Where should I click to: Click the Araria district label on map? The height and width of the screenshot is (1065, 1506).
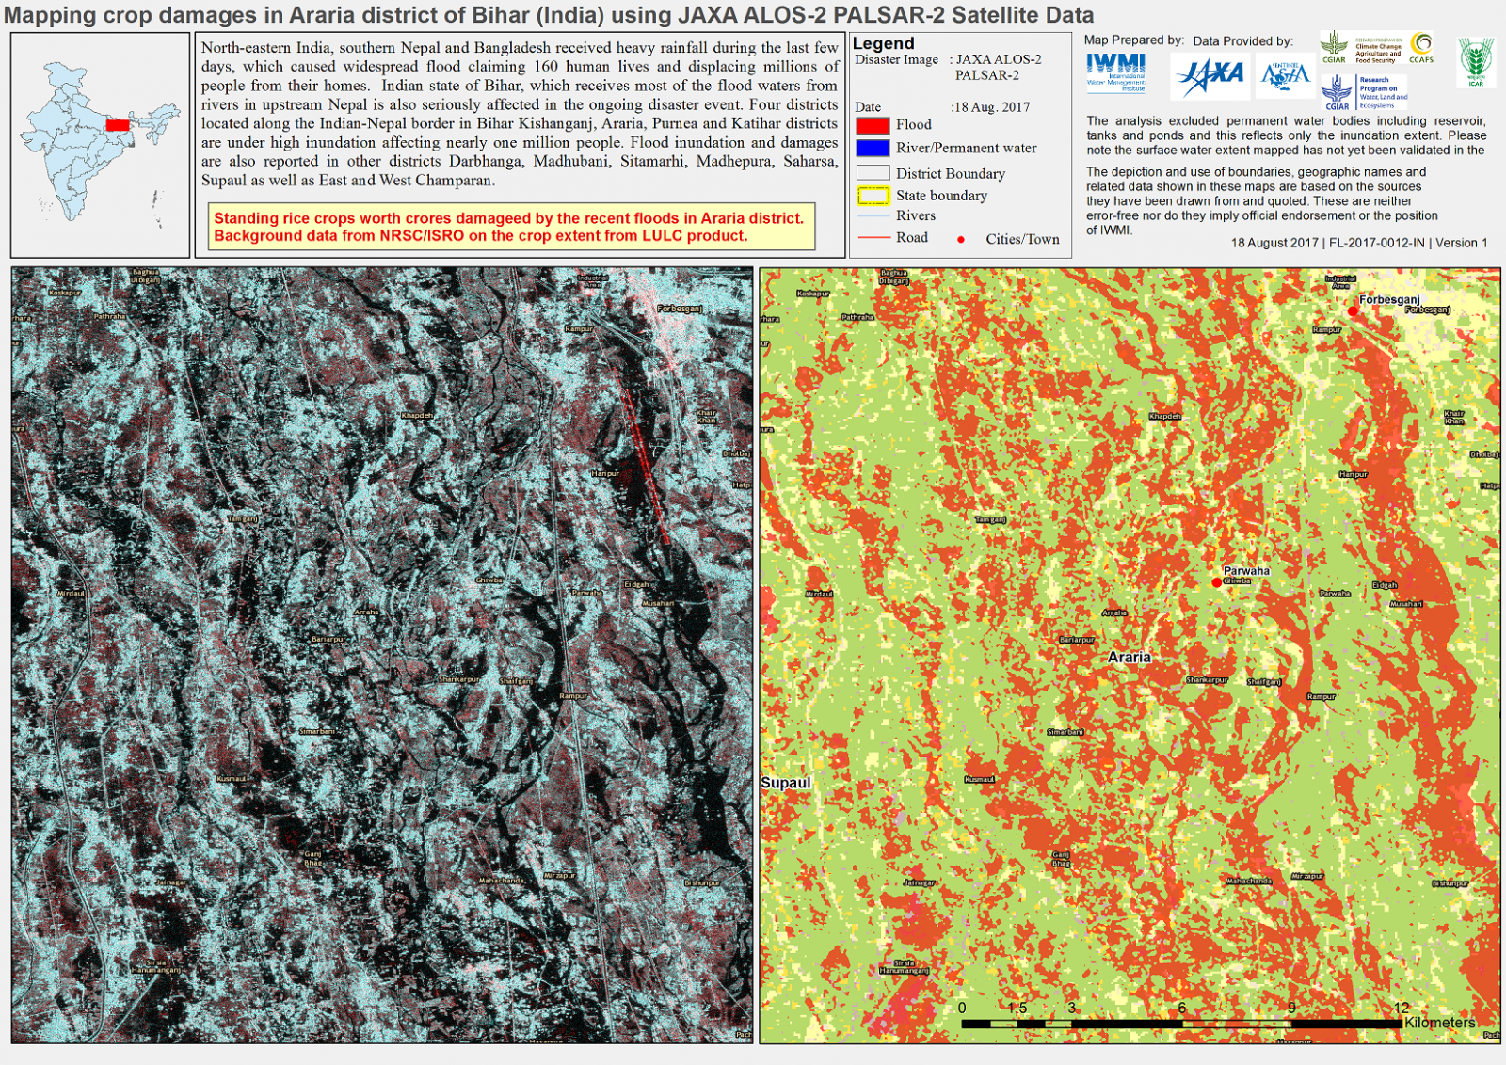pos(1129,658)
